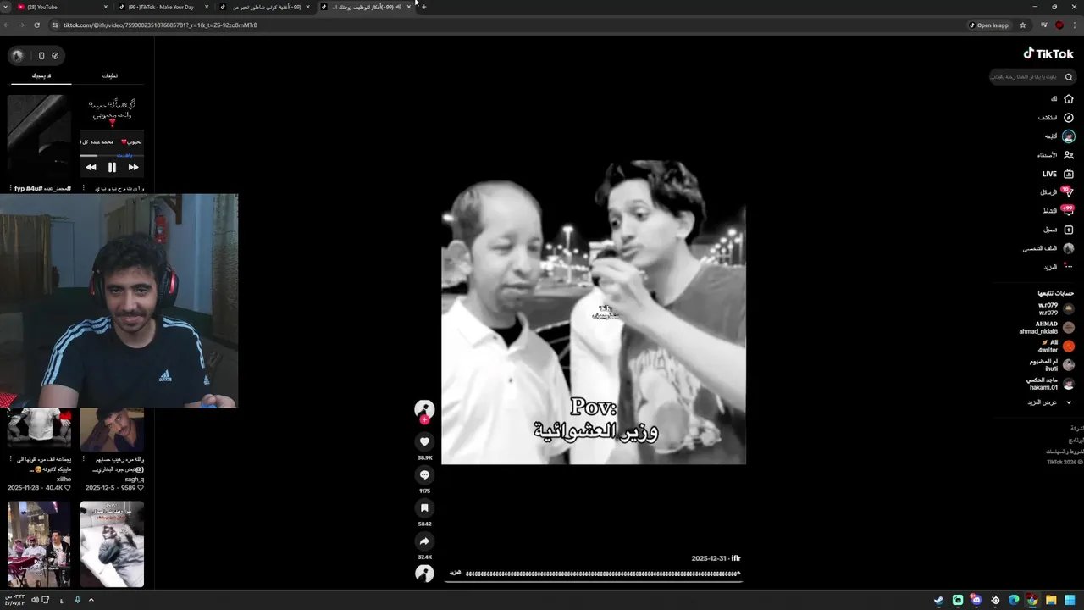Viewport: 1084px width, 610px height.
Task: Open Microsoft Edge from taskbar
Action: (1014, 600)
